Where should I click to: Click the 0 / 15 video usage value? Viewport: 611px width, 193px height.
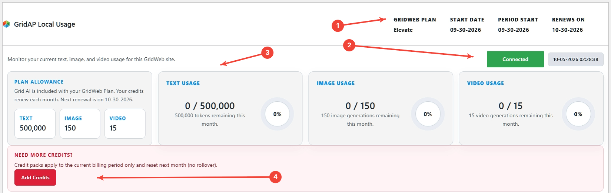511,106
